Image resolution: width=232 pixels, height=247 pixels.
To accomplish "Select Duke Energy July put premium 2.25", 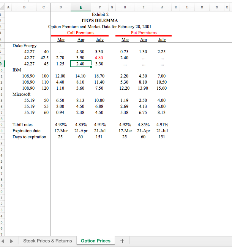I will pyautogui.click(x=161, y=52).
